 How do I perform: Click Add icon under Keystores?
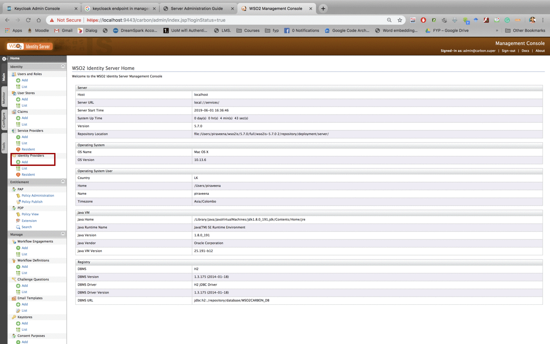coord(18,323)
